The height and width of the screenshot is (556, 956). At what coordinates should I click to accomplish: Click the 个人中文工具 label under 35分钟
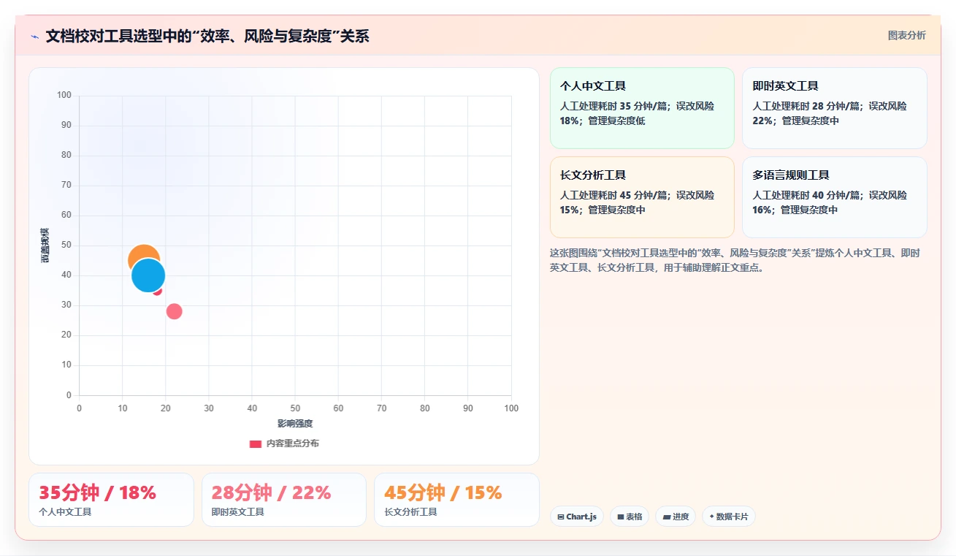[x=65, y=512]
